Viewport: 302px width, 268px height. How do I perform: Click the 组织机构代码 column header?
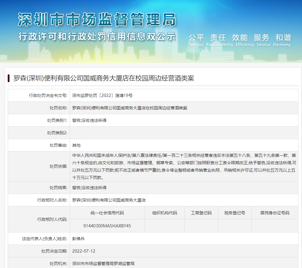point(165,213)
